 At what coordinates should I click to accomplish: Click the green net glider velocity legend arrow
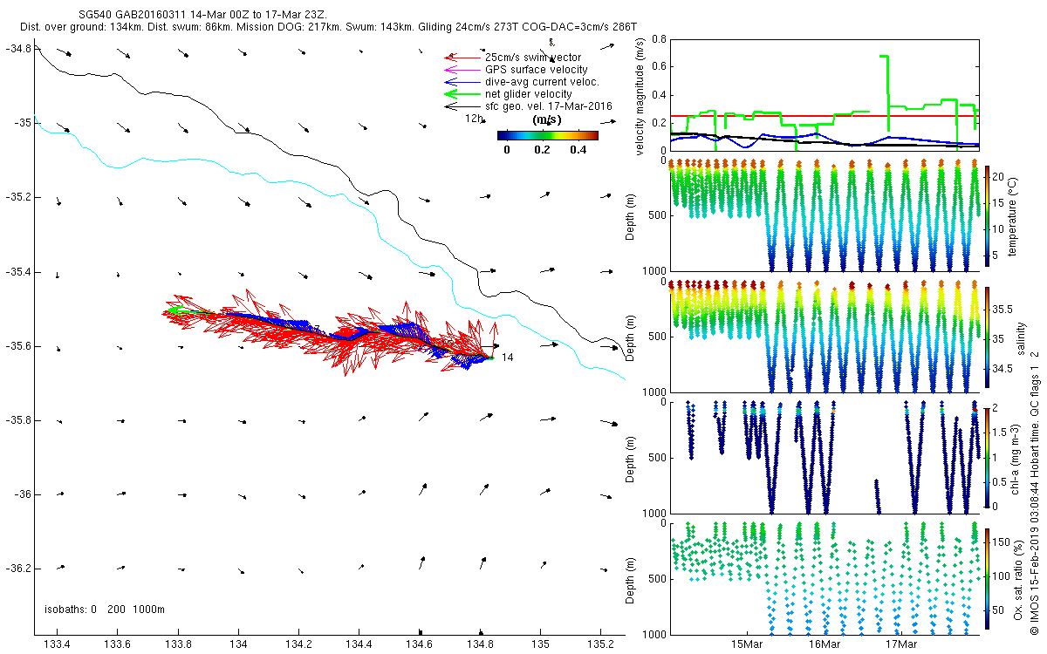464,94
